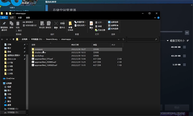Open the recent locations dropdown arrow
This screenshot has height=116, width=193.
10,39
